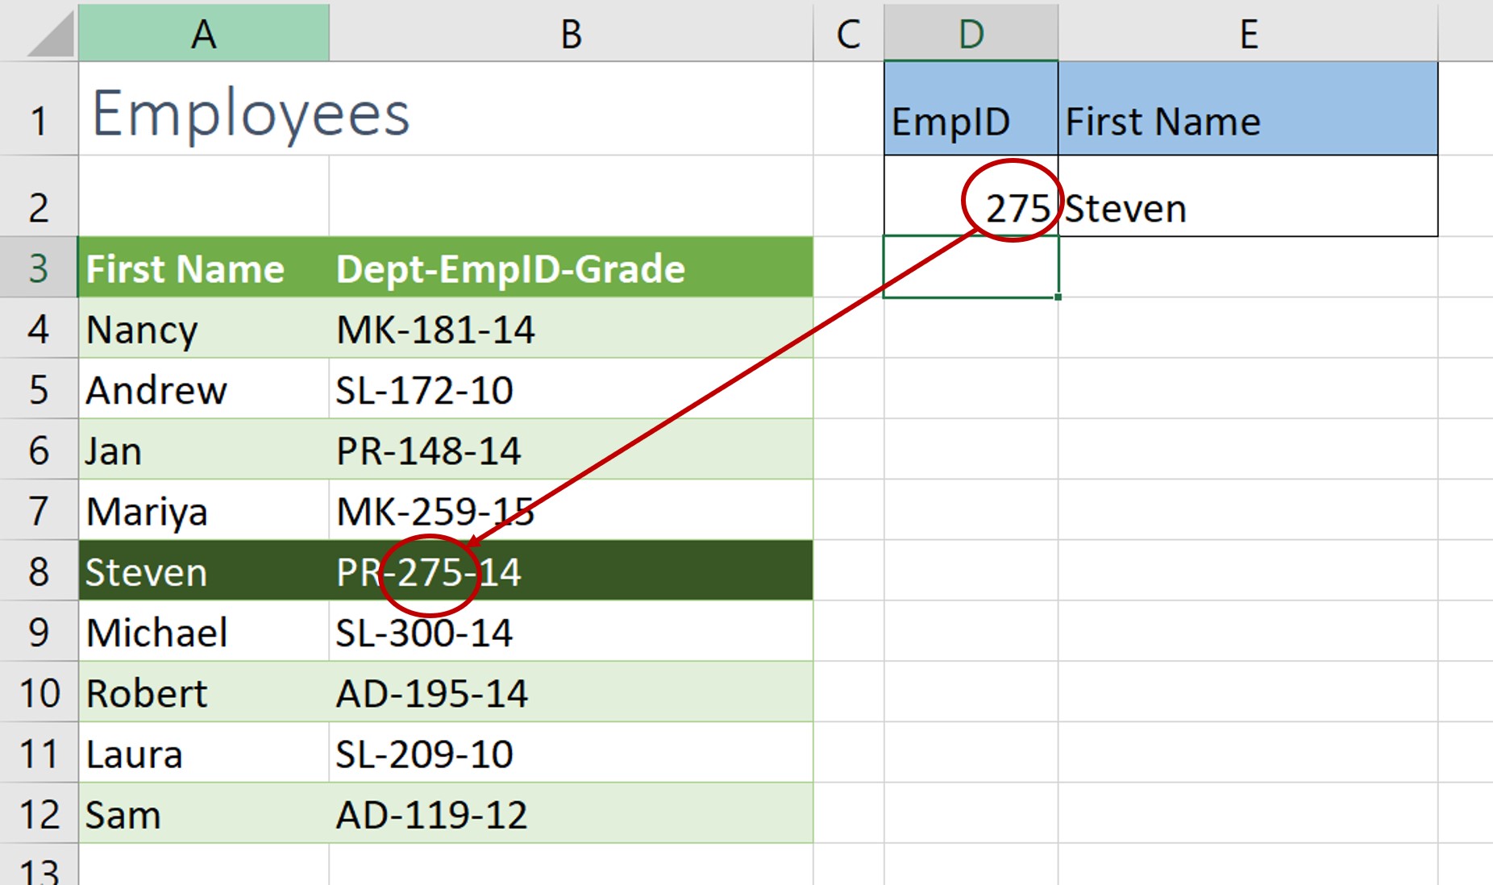1493x885 pixels.
Task: Select column B header
Action: pyautogui.click(x=571, y=32)
